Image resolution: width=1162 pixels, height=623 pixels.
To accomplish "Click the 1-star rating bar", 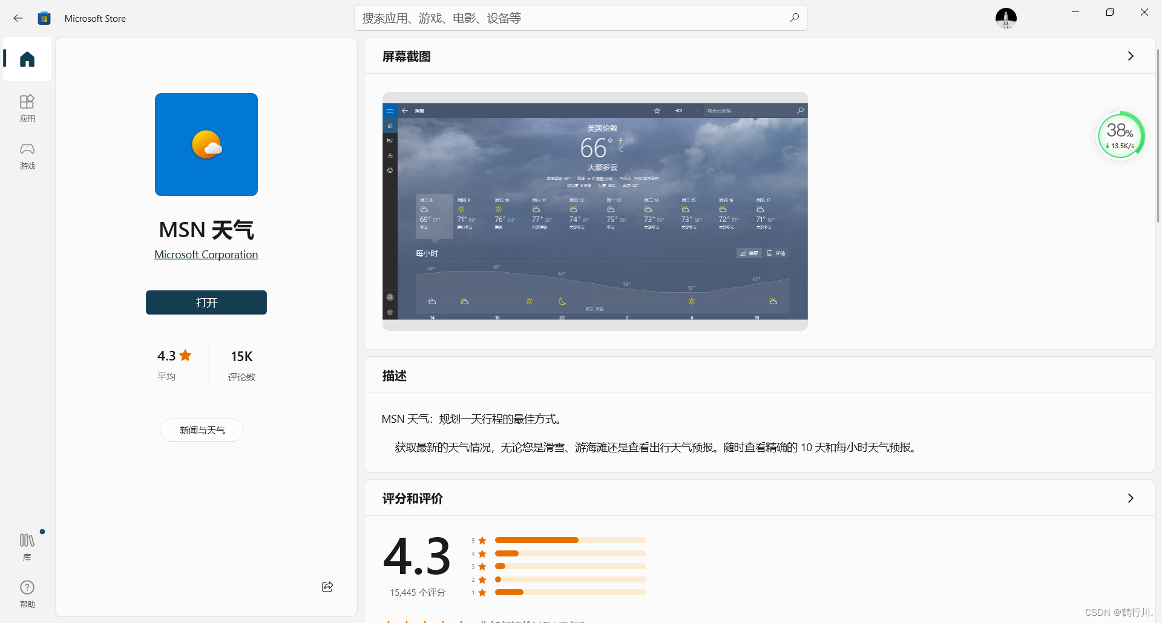I will click(x=570, y=592).
